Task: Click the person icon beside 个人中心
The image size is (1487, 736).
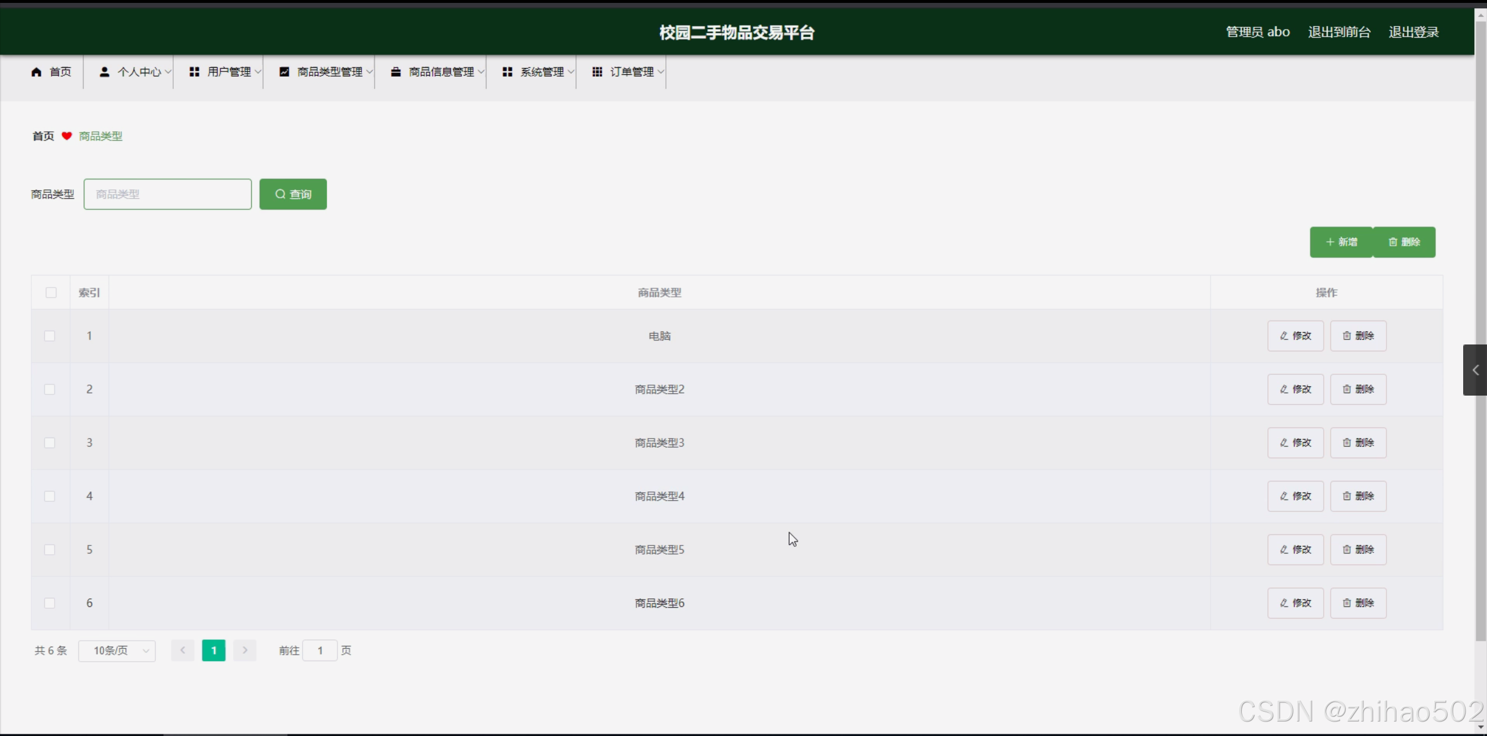Action: click(105, 71)
